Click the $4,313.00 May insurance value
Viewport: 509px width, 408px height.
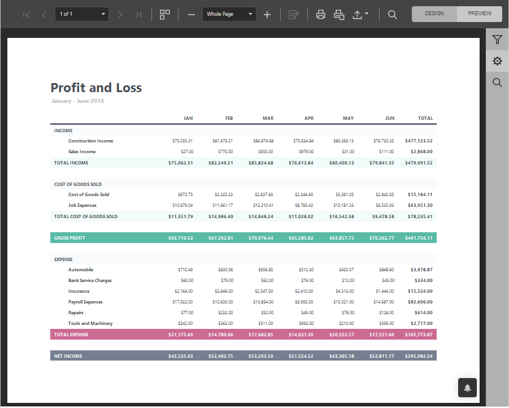[345, 292]
